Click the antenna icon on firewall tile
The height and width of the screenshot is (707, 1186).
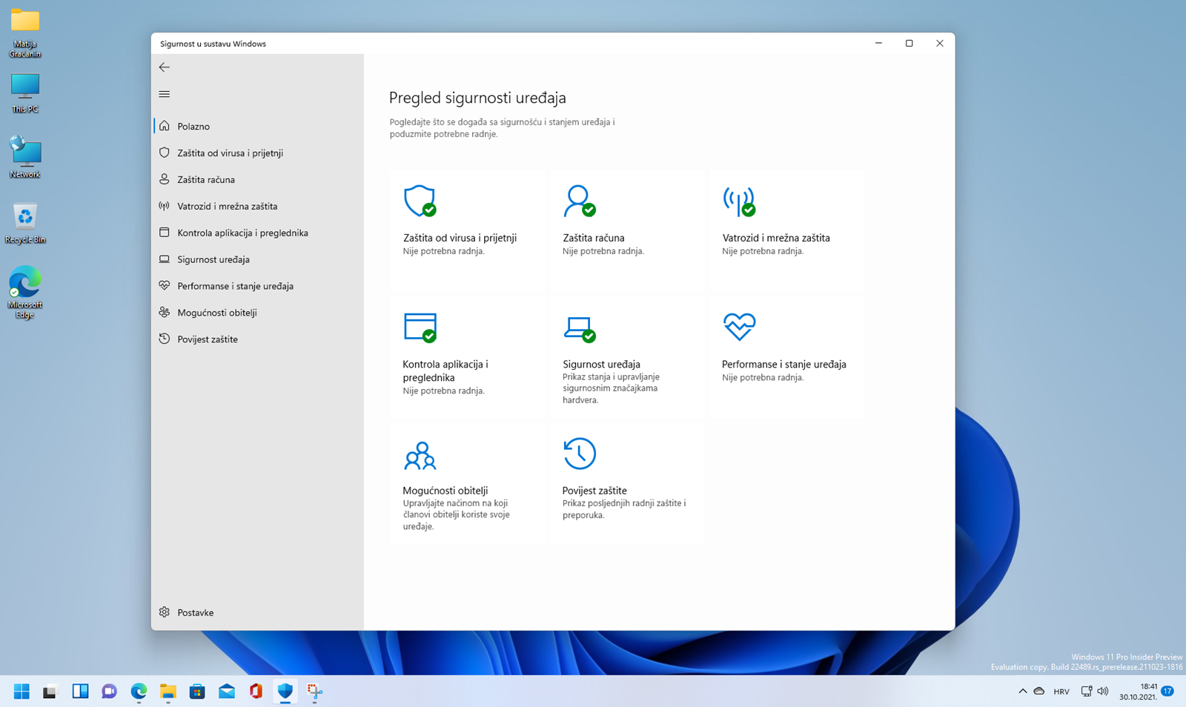pyautogui.click(x=739, y=201)
